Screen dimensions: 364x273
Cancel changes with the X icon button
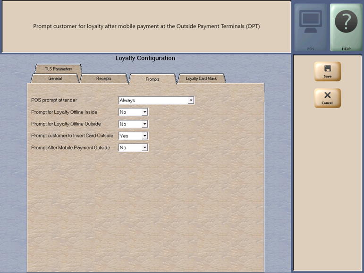coord(327,98)
